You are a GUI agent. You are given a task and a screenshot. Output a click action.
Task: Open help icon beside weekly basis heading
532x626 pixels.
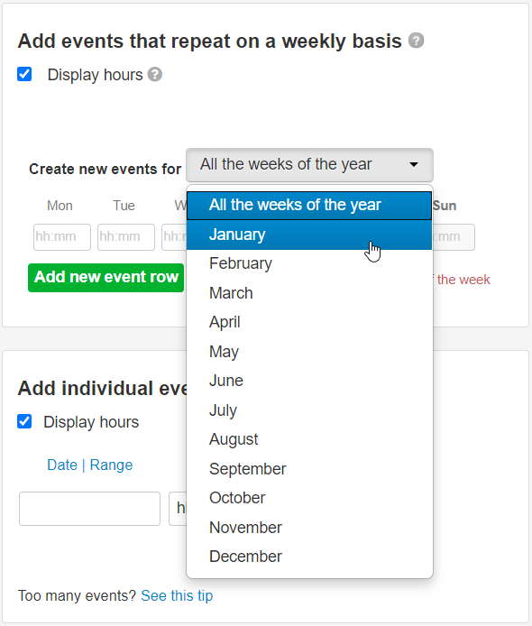coord(416,41)
